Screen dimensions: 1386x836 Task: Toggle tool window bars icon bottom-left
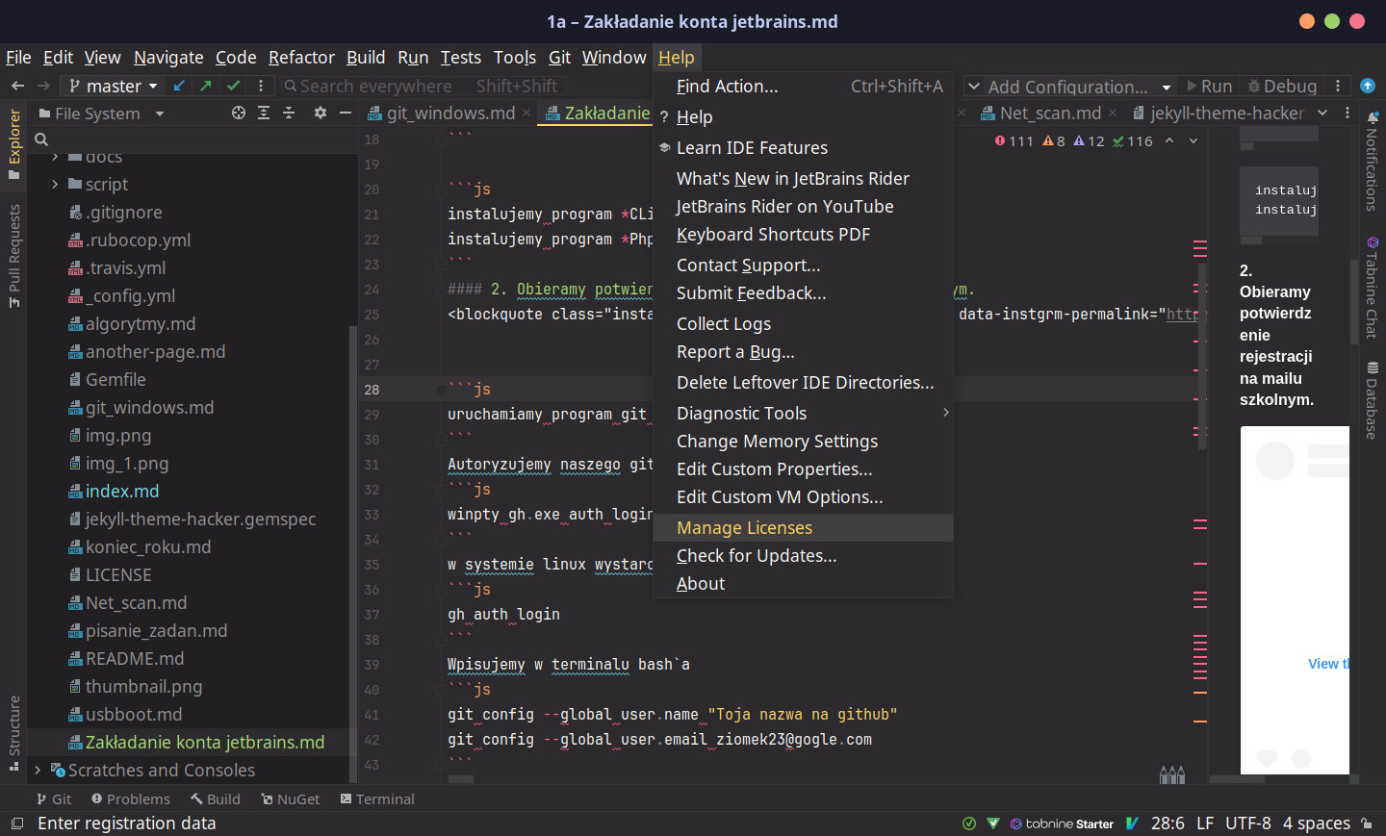tap(17, 823)
